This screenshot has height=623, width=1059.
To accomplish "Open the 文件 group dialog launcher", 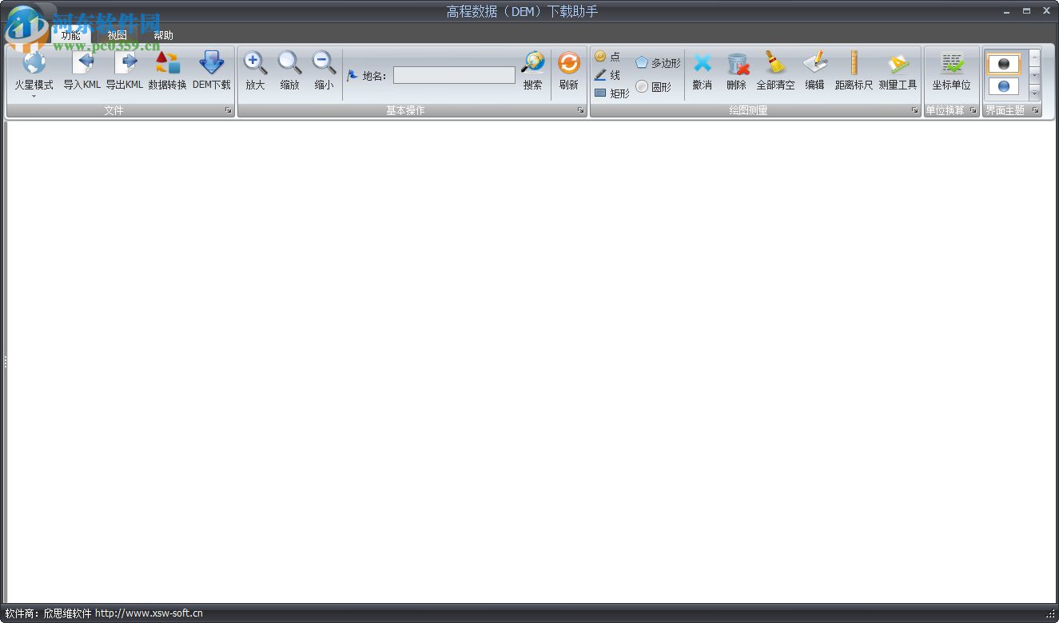I will [228, 110].
